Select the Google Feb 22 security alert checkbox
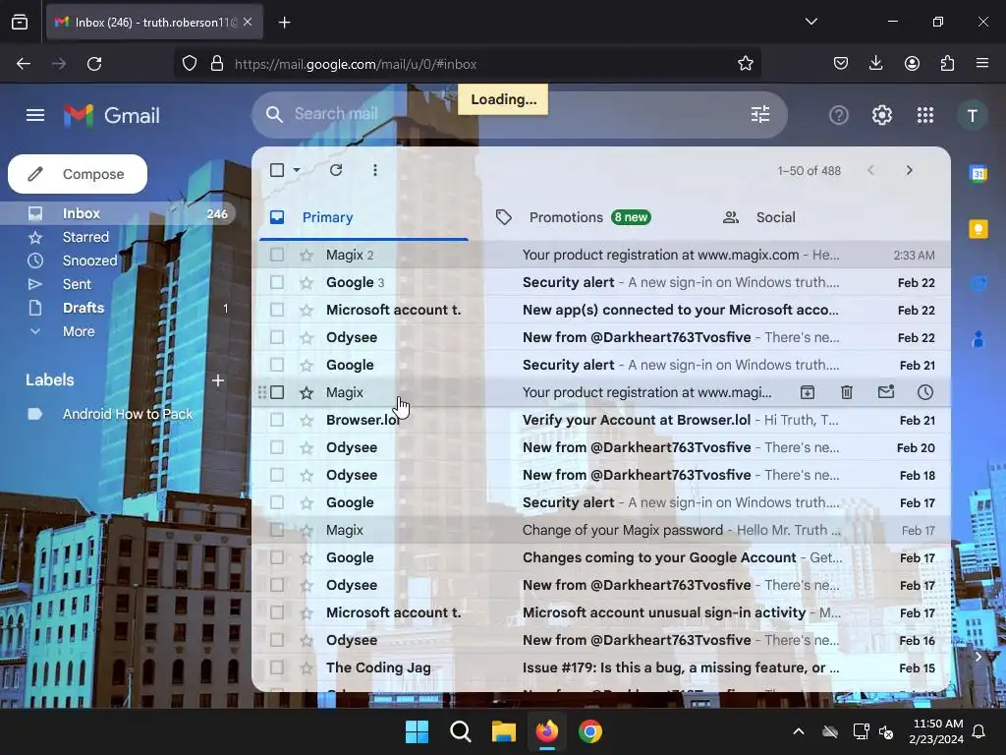Image resolution: width=1006 pixels, height=755 pixels. click(x=277, y=282)
